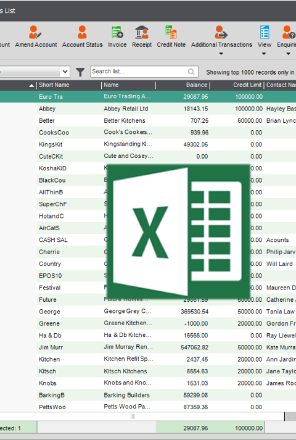Select the Future short name row
296x440 pixels.
point(47,299)
